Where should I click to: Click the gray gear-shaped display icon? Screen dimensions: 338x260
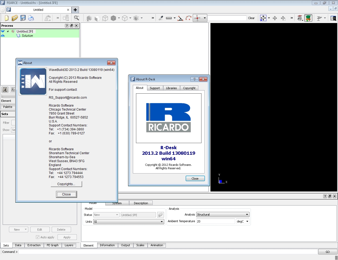[x=136, y=18]
